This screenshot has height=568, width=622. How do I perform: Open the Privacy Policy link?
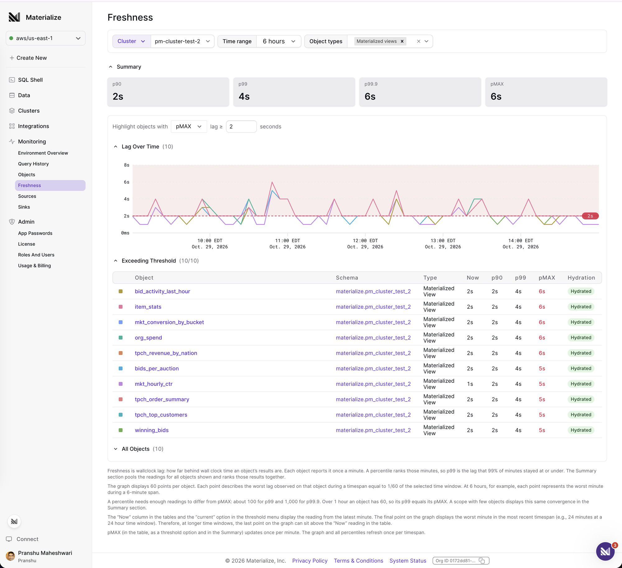310,561
